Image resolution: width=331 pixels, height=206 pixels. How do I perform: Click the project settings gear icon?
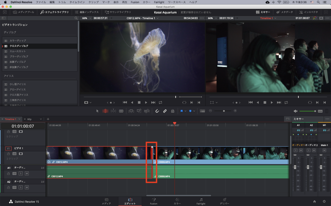[324, 201]
